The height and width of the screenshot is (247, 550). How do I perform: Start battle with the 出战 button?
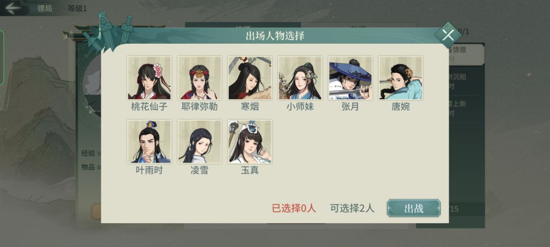point(414,208)
